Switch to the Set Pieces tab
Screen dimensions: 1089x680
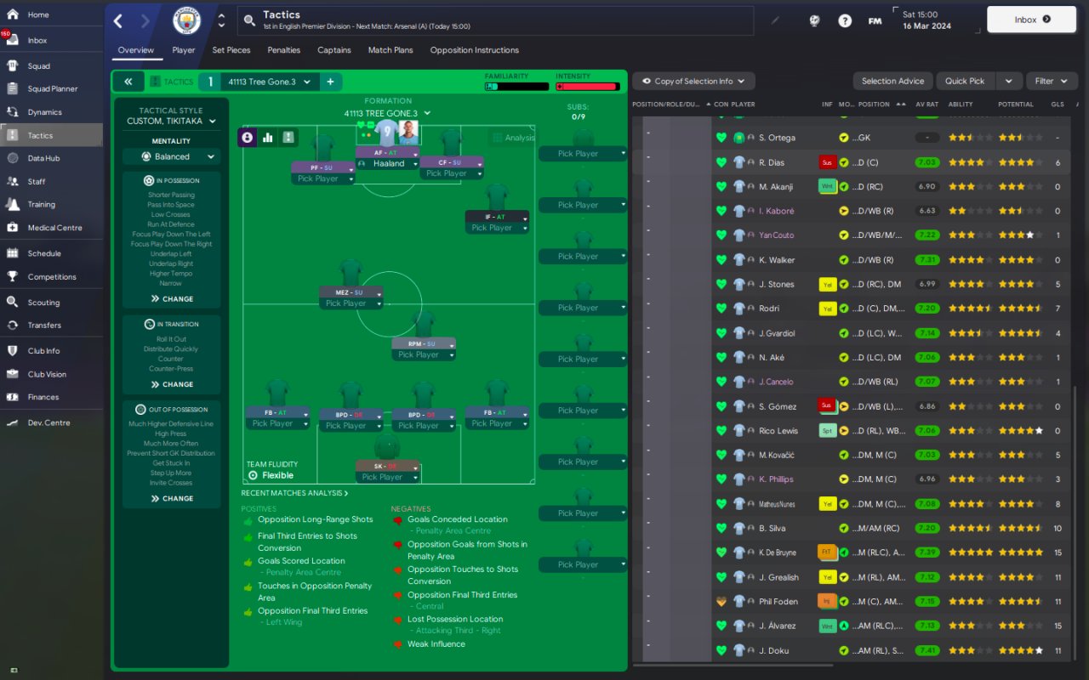click(231, 50)
